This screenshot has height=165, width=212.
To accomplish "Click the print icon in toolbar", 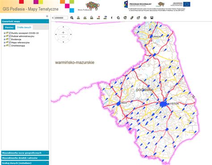I will coord(145,18).
